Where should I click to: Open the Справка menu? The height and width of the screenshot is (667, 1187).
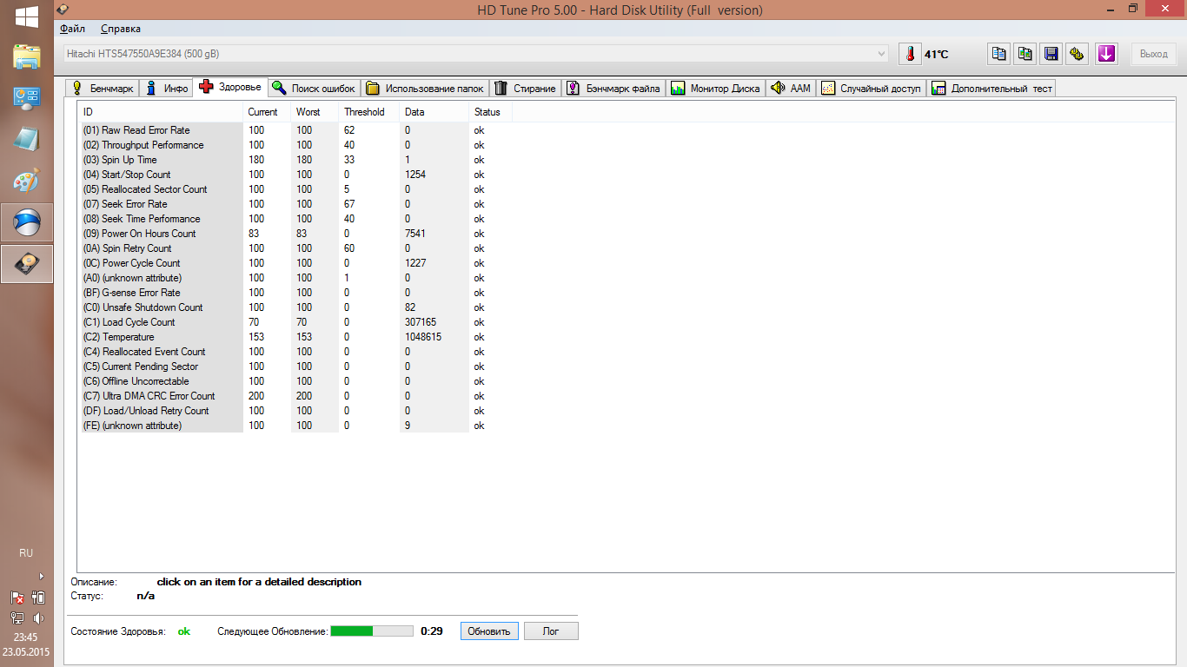[x=121, y=29]
